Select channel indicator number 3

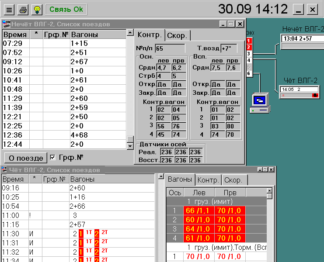[249, 54]
